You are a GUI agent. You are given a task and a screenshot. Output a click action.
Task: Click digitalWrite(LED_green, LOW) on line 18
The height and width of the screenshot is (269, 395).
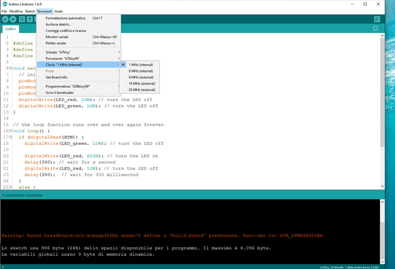point(94,143)
